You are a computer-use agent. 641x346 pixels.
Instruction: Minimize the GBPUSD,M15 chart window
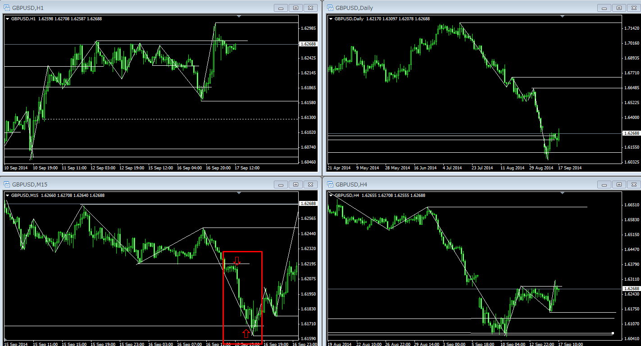[x=281, y=184]
